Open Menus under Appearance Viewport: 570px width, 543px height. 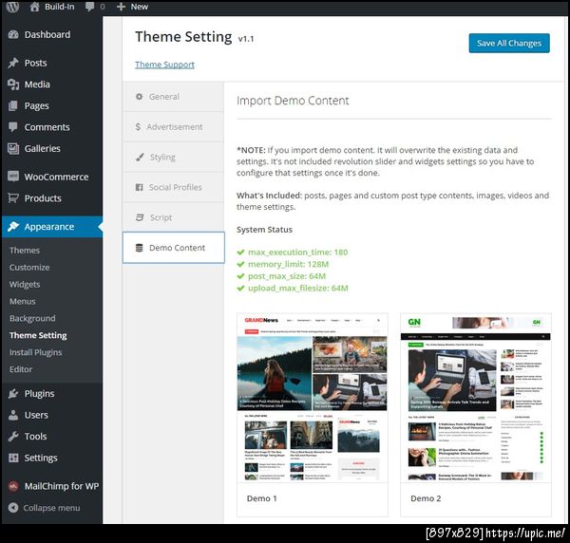tap(23, 302)
